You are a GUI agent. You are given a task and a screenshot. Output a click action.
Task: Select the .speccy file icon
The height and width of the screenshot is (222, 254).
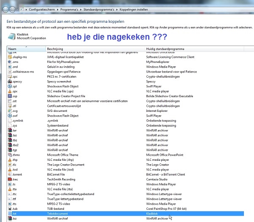(x=10, y=81)
